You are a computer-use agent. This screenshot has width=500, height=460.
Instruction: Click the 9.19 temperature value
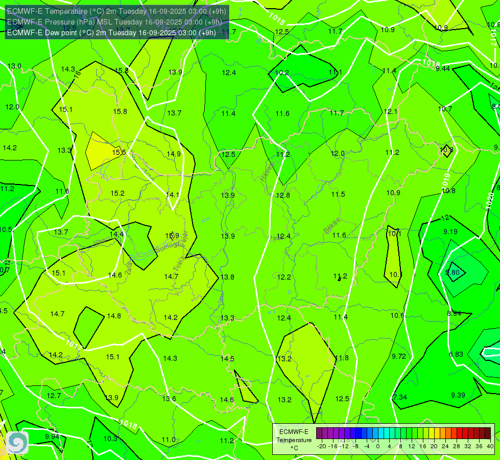tap(450, 232)
